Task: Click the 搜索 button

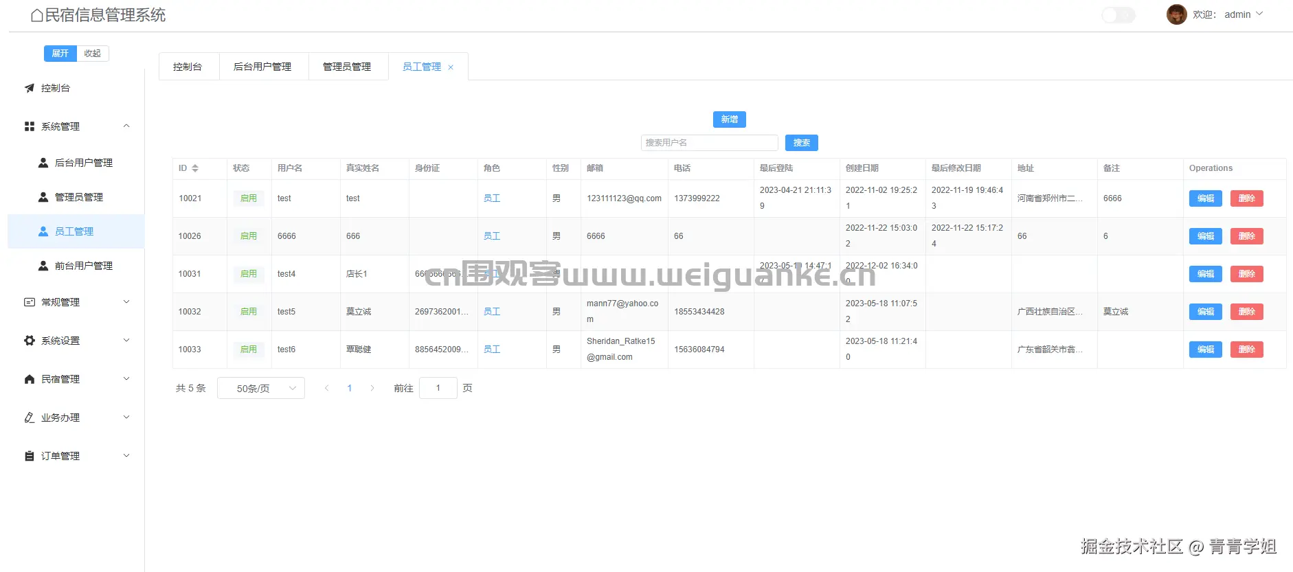Action: [802, 143]
